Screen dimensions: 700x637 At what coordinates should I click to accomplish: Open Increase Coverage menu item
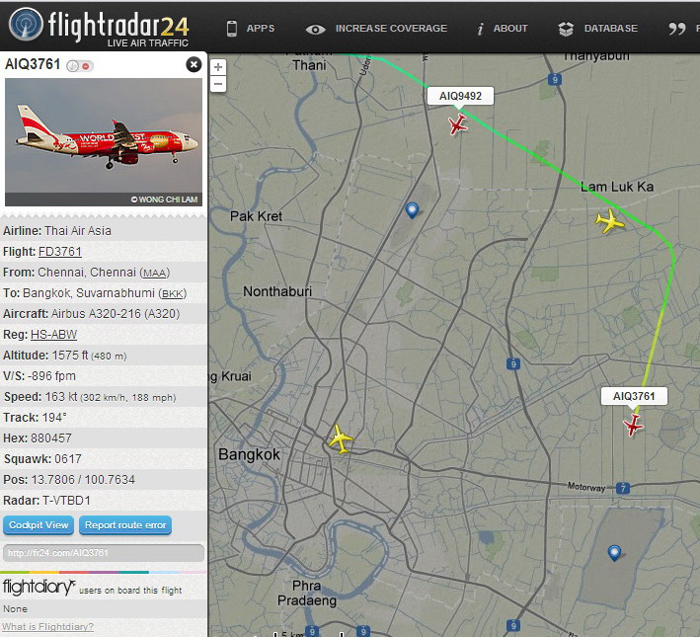tap(377, 29)
